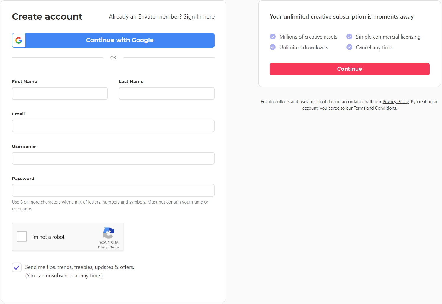442x304 pixels.
Task: Check the I'm not a robot box
Action: click(22, 236)
